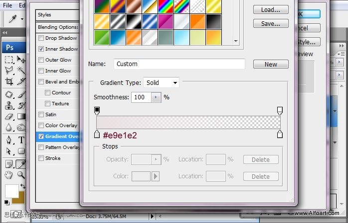This screenshot has width=348, height=223.
Task: Select the Zoom tool
Action: pos(21,175)
